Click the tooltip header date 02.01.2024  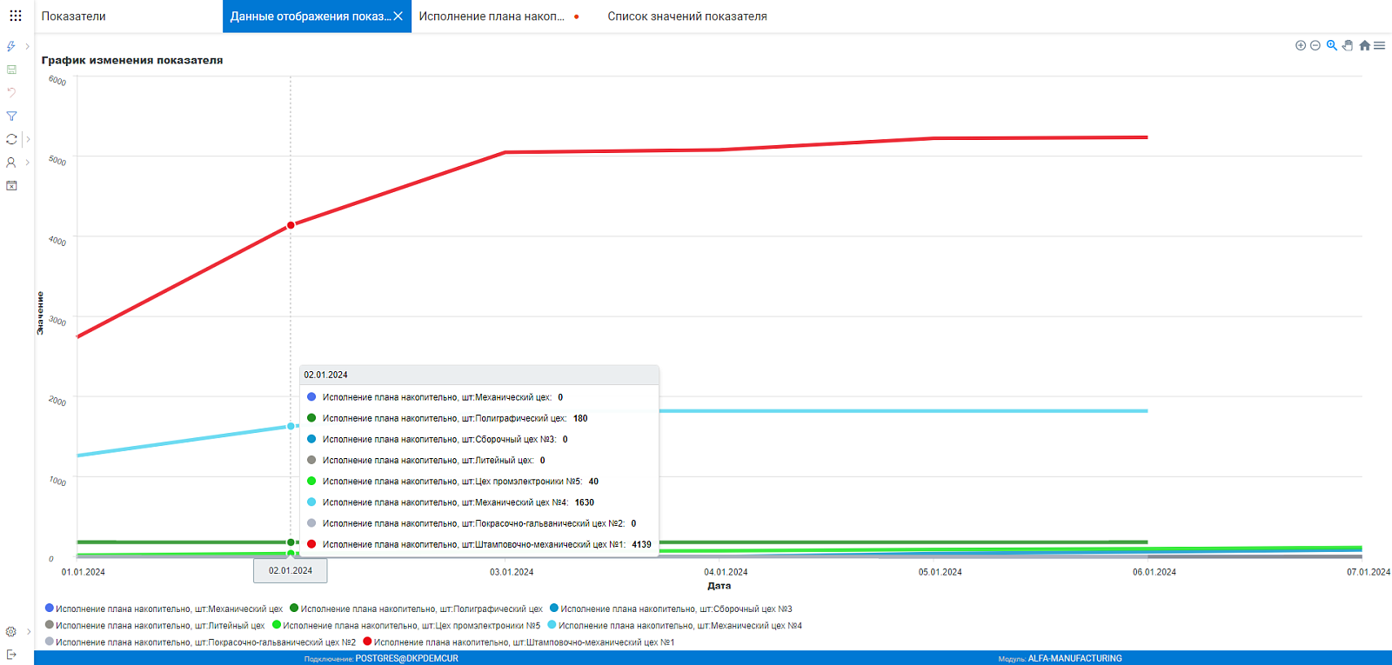coord(326,375)
